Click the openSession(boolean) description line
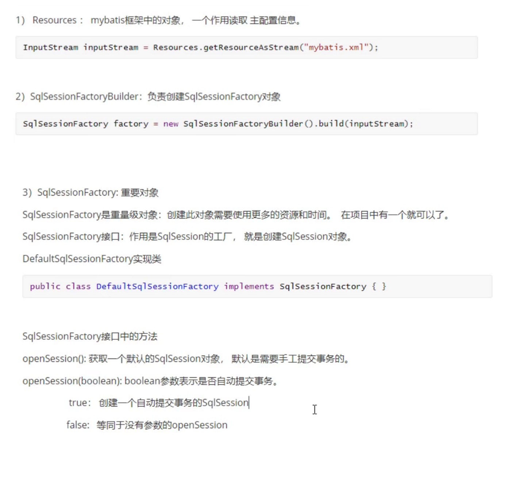Image resolution: width=531 pixels, height=479 pixels. point(150,381)
